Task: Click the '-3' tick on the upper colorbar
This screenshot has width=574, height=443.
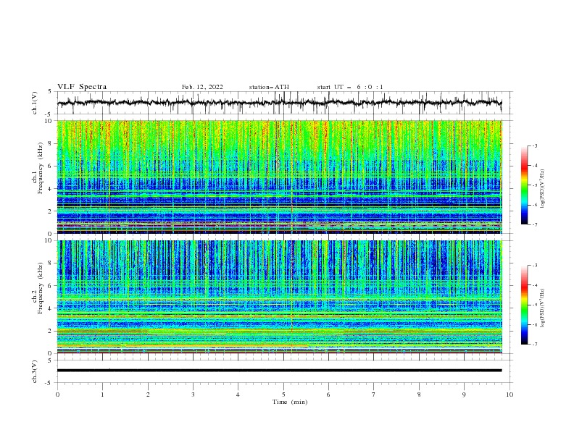Action: click(x=534, y=145)
